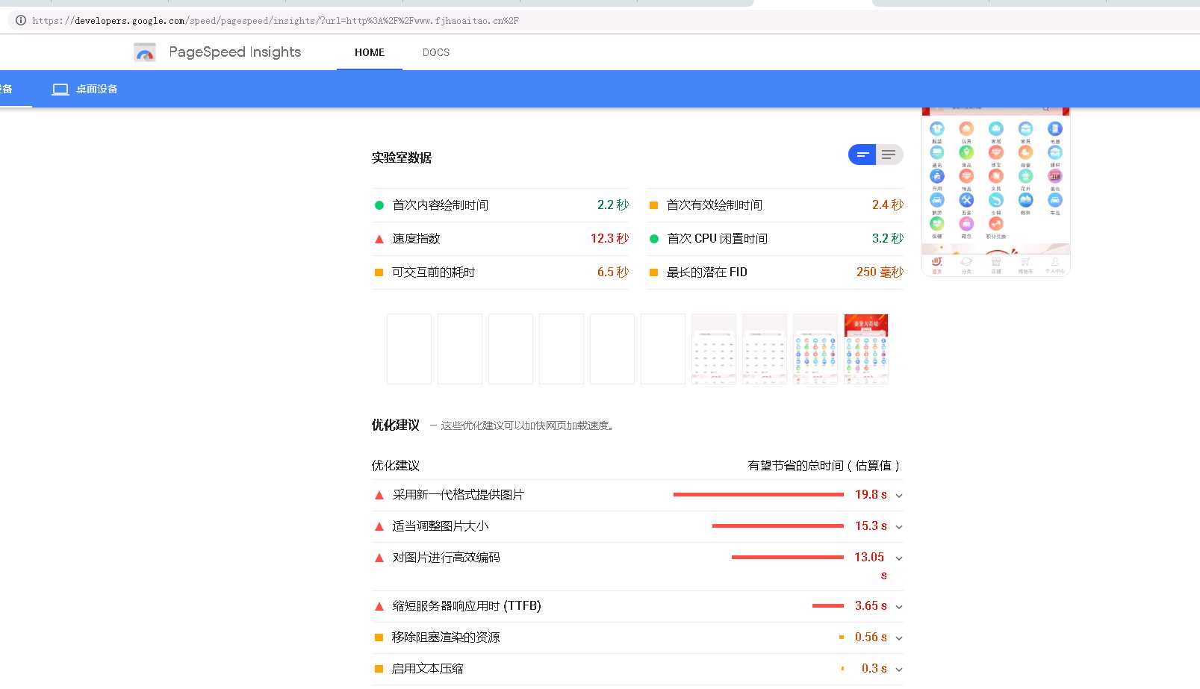Click the PageSpeed Insights logo icon
This screenshot has width=1200, height=689.
145,52
